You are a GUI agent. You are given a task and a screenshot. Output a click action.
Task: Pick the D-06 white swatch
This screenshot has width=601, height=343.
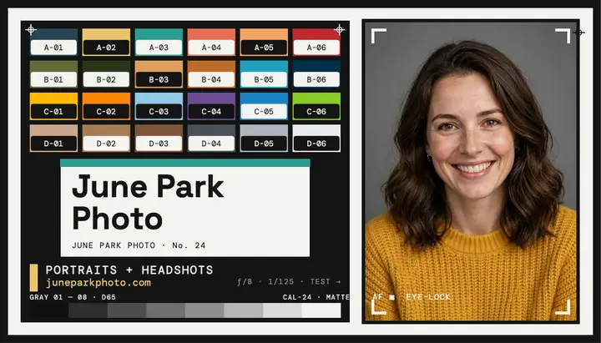(x=316, y=138)
